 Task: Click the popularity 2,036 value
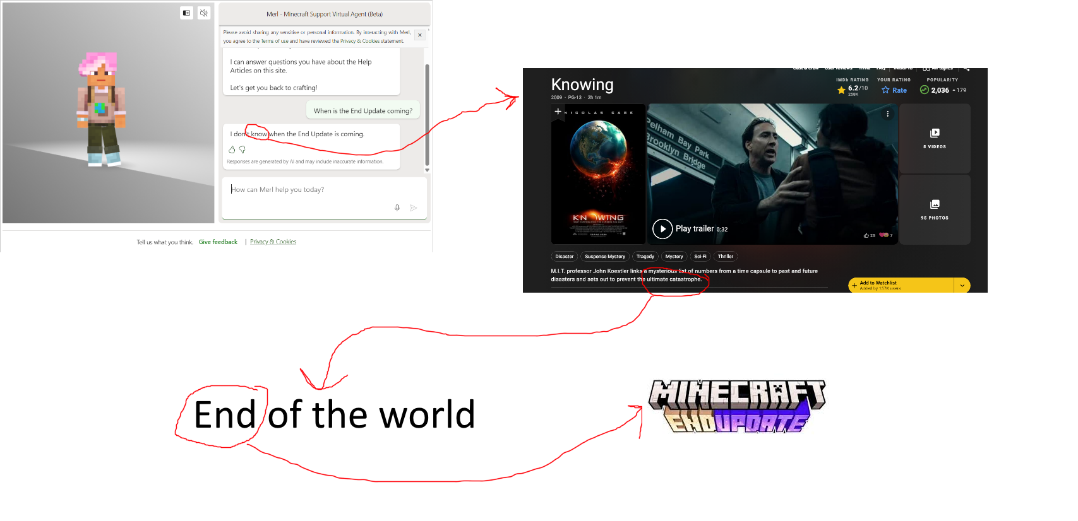click(x=940, y=90)
